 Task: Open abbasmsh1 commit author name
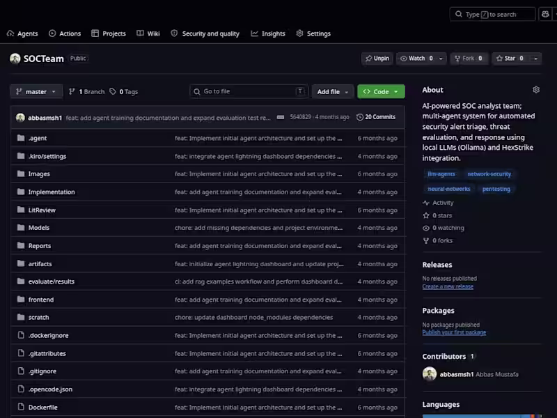tap(45, 118)
